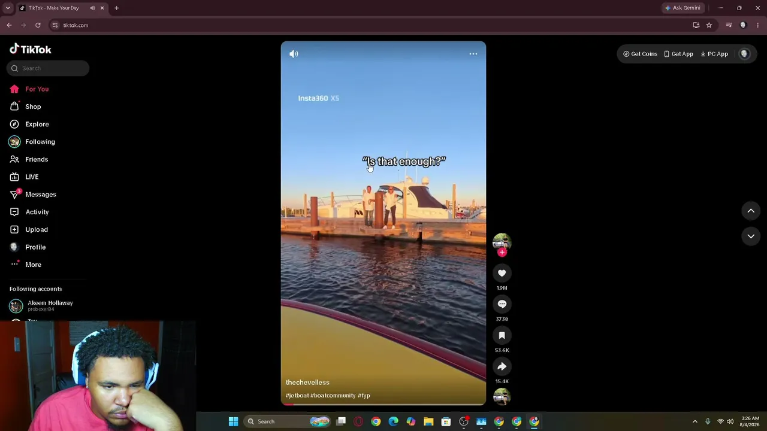Open the #fyp hashtag
767x431 pixels.
pos(364,396)
